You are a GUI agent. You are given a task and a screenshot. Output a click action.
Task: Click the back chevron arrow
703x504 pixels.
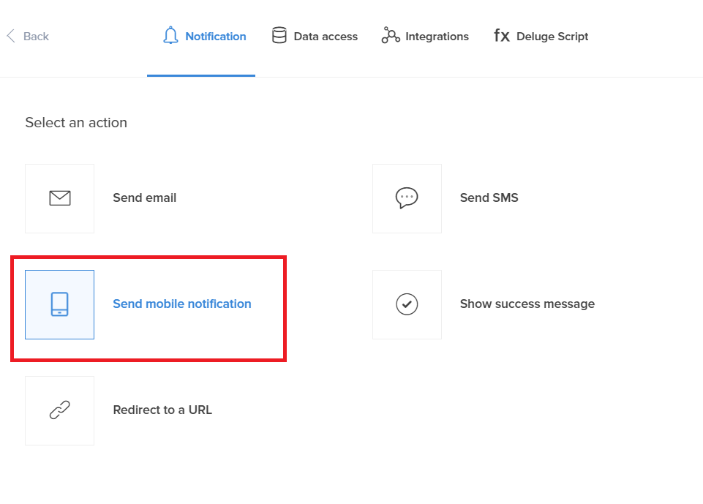10,35
